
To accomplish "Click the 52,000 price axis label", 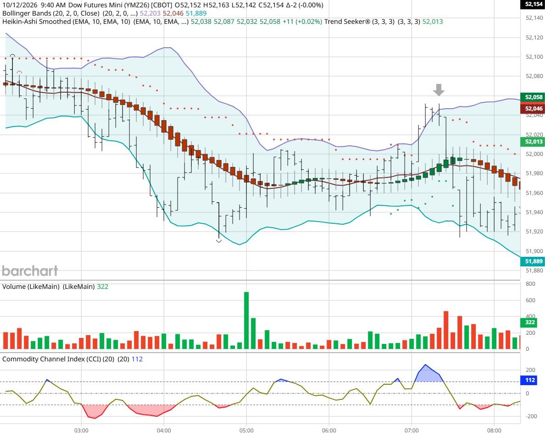I will click(x=534, y=154).
